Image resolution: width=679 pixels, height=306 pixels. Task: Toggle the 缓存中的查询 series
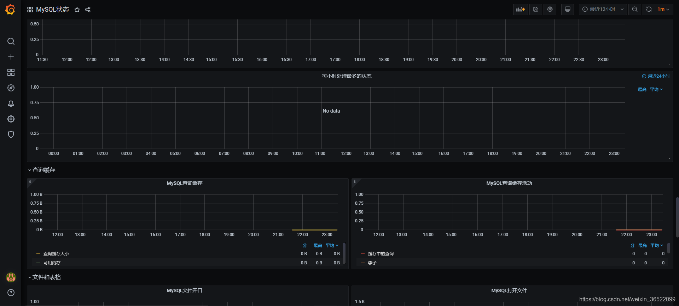381,254
